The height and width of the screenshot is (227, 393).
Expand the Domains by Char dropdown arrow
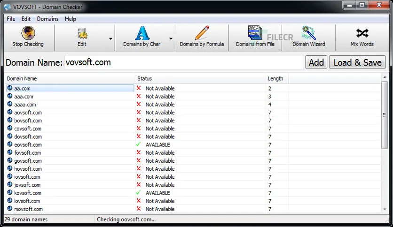(x=171, y=39)
